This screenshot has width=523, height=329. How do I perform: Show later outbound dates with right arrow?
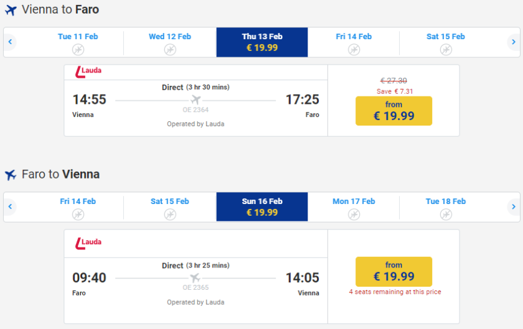513,42
